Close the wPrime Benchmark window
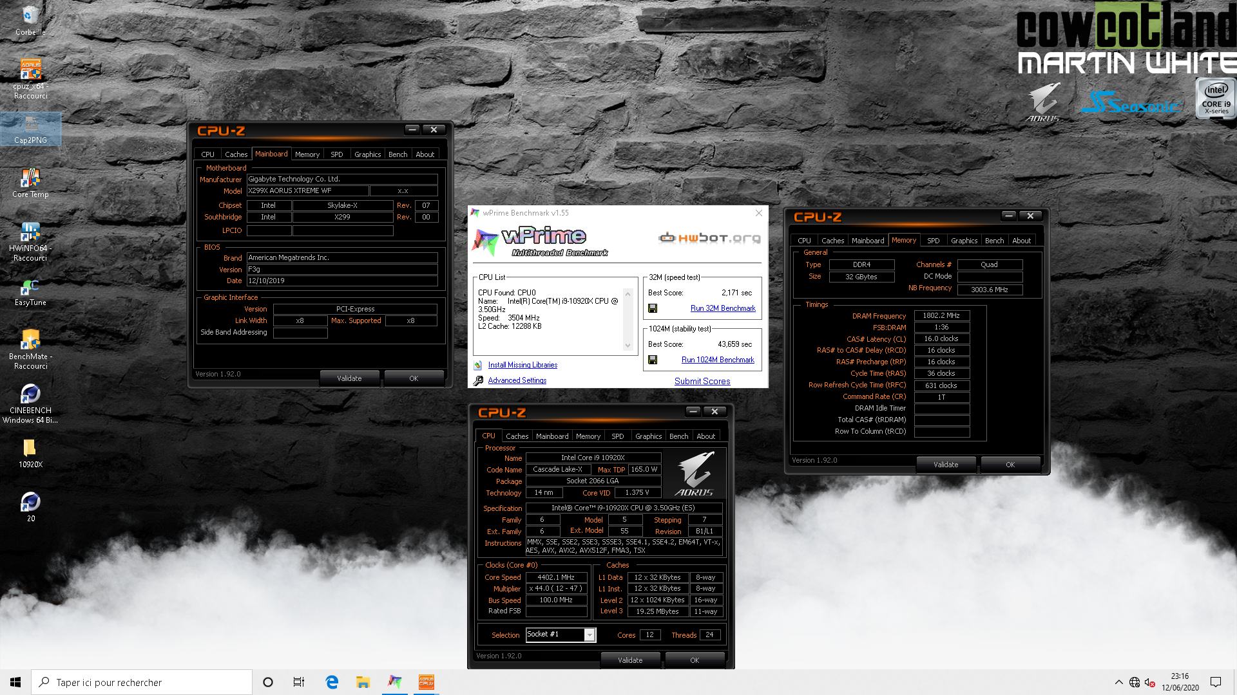The image size is (1237, 695). point(759,213)
